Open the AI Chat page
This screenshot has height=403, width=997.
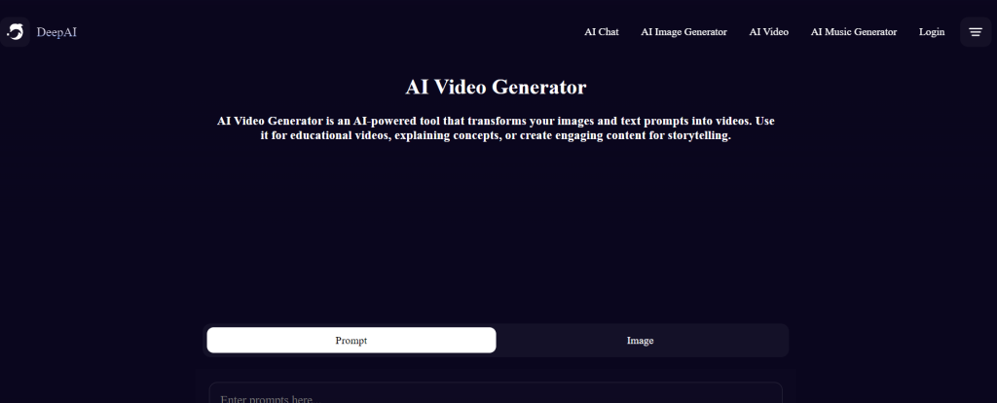coord(601,32)
